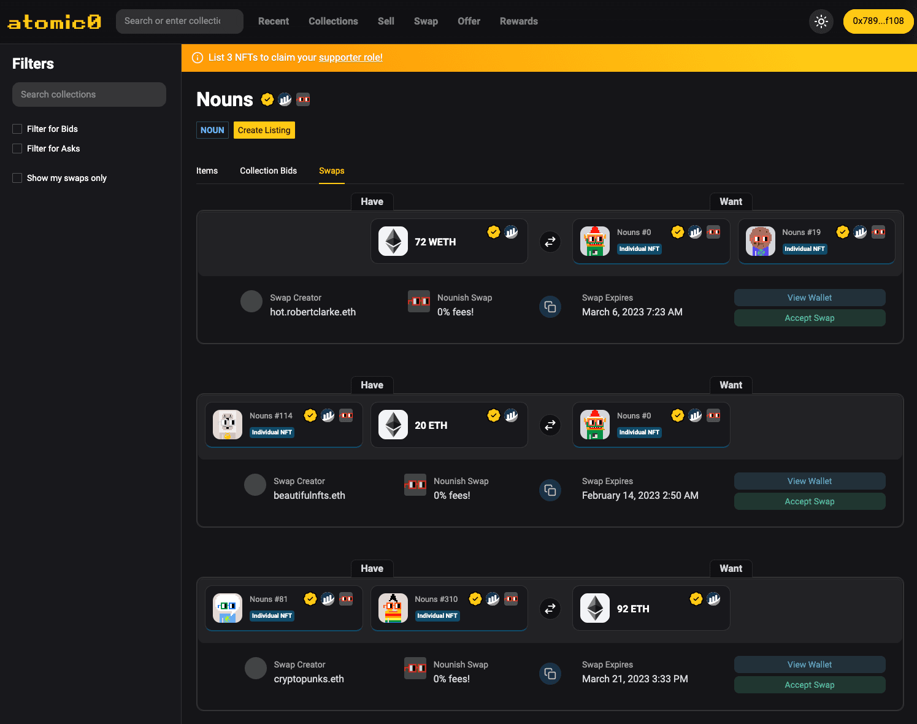The height and width of the screenshot is (724, 917).
Task: View Wallet for hot.robertclarke.eth swap
Action: pyautogui.click(x=810, y=298)
